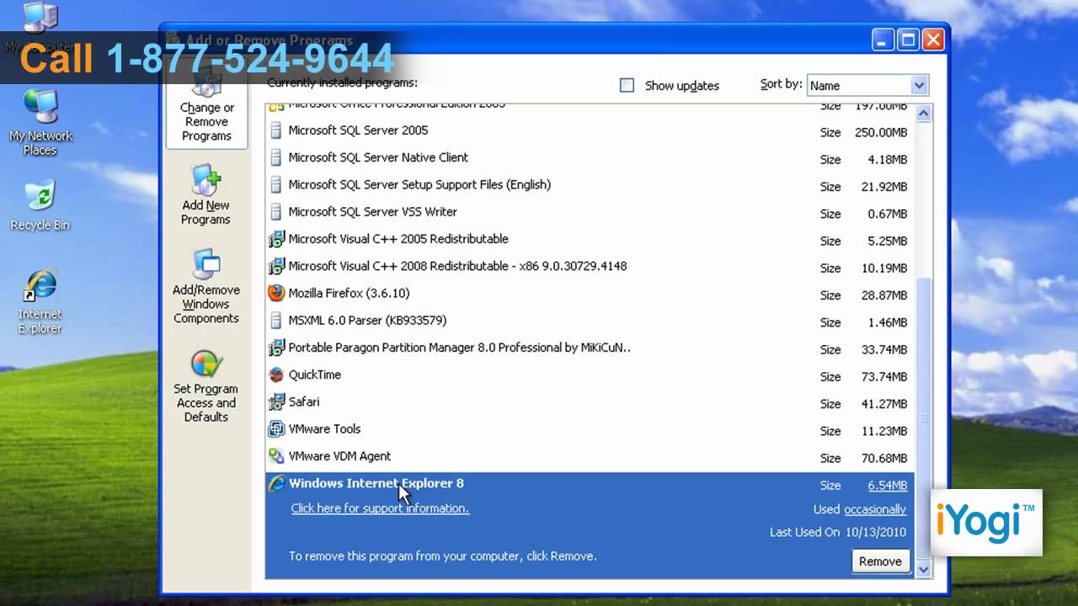Select the Internet Explorer desktop shortcut

(x=40, y=302)
